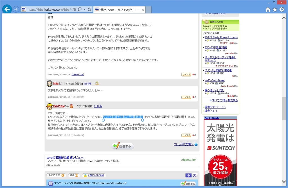This screenshot has height=188, width=288.
Task: Click ナイス! button on the 09:37 post
Action: coord(186,75)
